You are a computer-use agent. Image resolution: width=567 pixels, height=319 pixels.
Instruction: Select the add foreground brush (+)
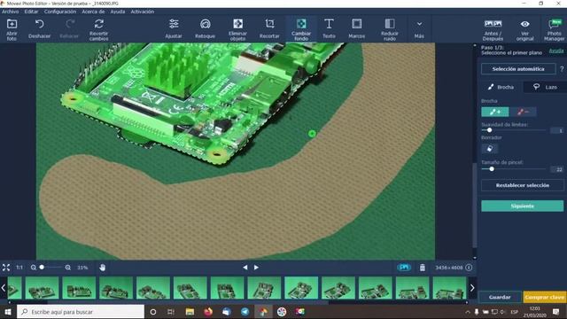494,112
